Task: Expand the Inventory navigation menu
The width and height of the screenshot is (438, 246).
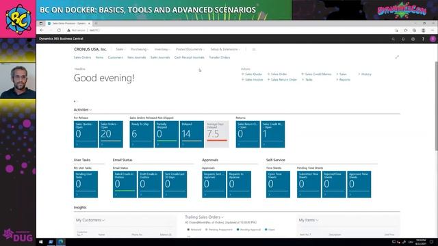Action: 162,49
